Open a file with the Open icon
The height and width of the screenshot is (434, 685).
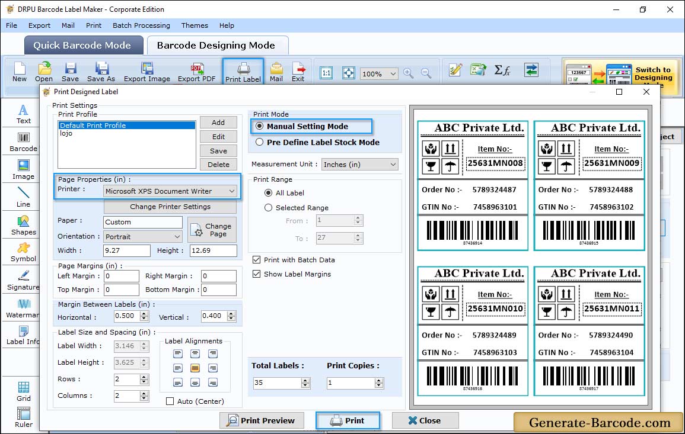(44, 72)
